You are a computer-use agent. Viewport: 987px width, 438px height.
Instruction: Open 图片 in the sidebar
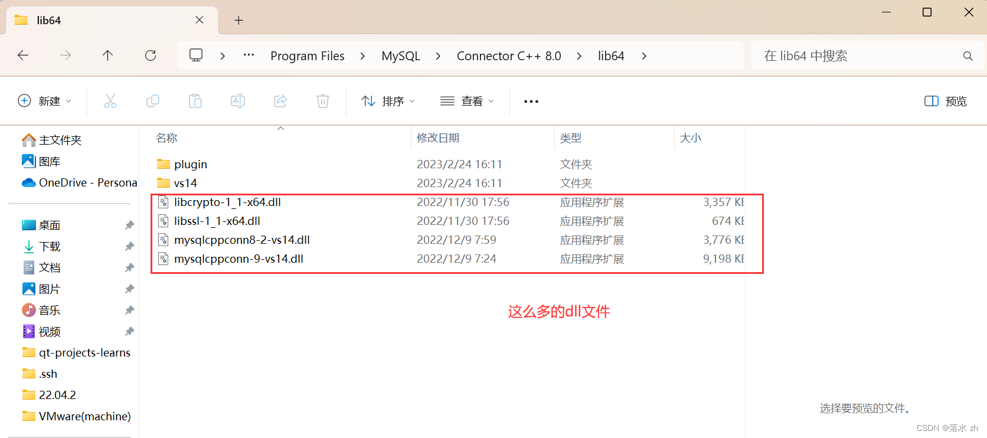coord(41,289)
